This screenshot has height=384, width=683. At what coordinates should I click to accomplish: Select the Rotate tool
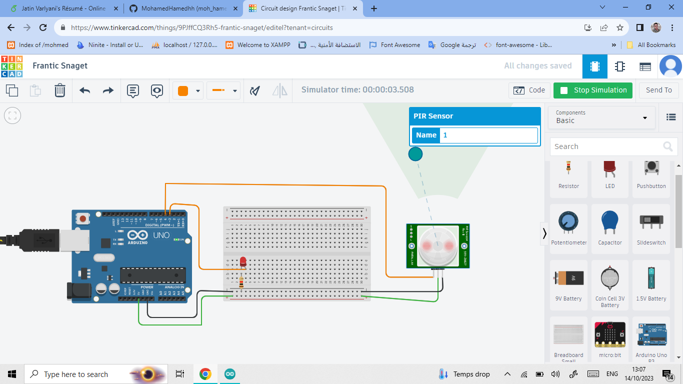pyautogui.click(x=254, y=90)
